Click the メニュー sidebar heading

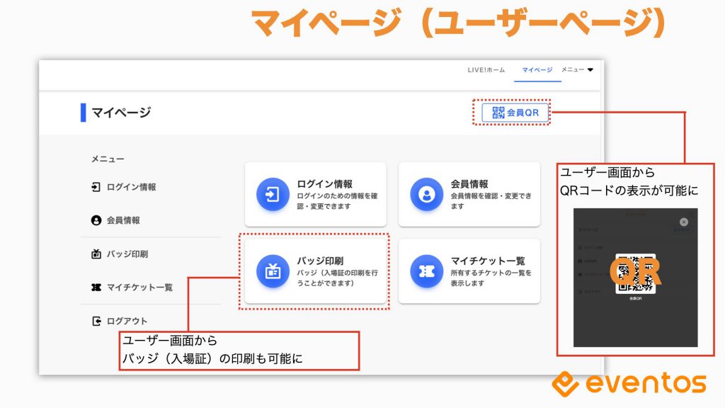pos(108,159)
